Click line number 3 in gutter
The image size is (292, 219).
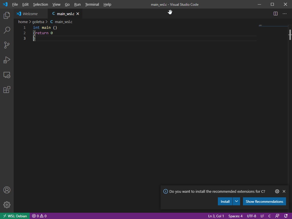(x=25, y=38)
